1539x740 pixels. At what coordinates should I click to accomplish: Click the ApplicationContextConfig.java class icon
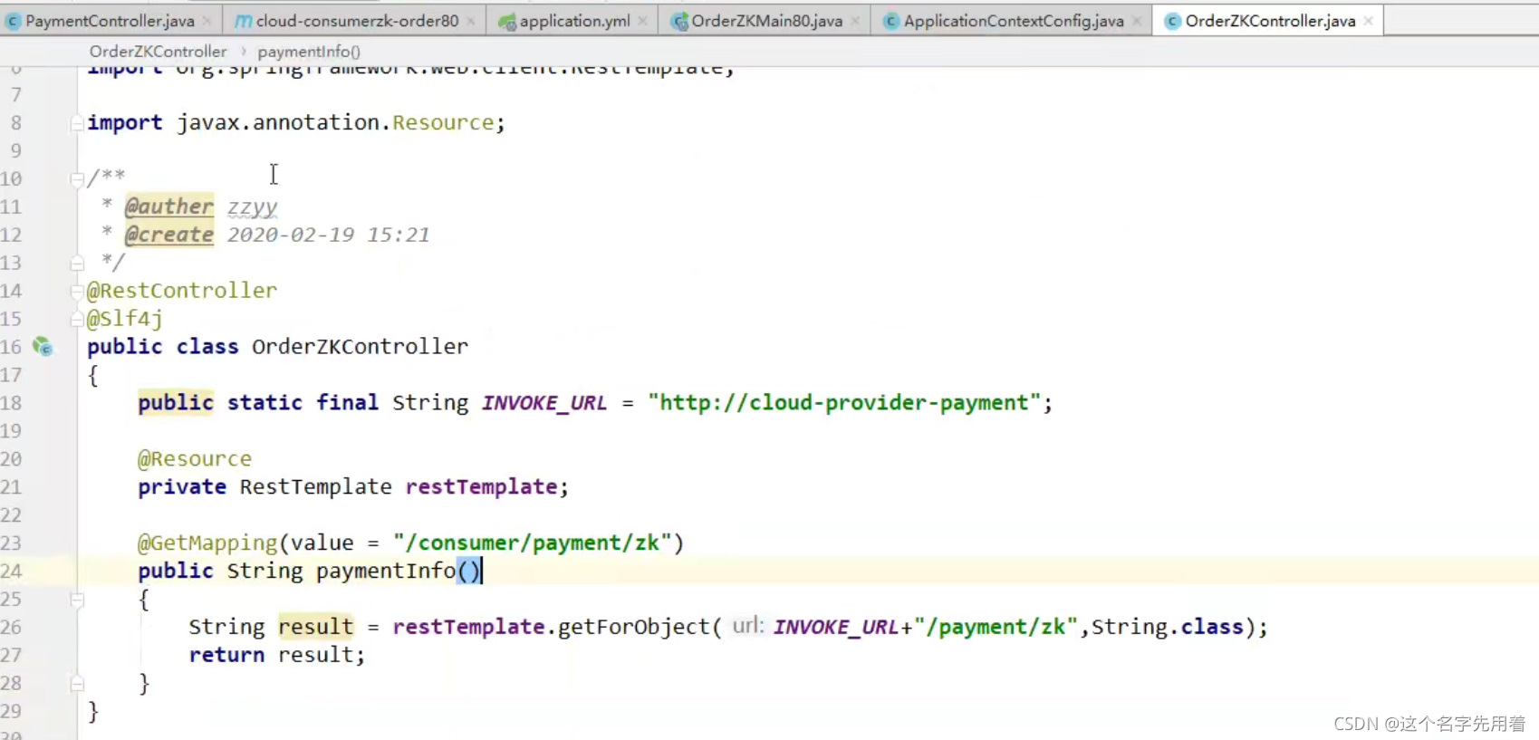pyautogui.click(x=891, y=21)
